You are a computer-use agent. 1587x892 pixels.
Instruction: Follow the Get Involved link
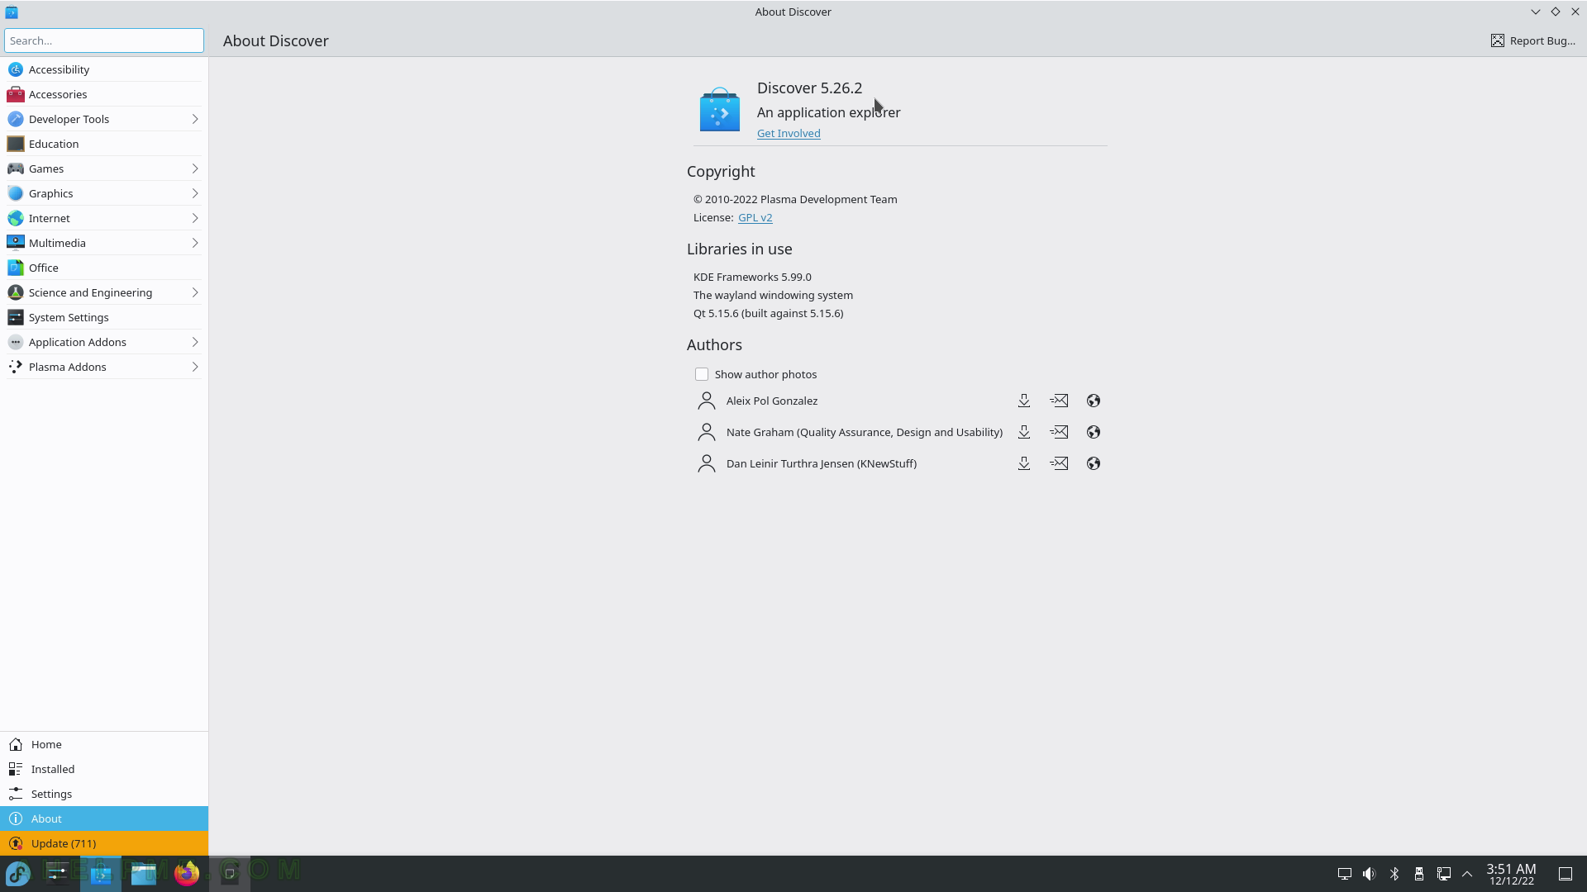click(789, 133)
